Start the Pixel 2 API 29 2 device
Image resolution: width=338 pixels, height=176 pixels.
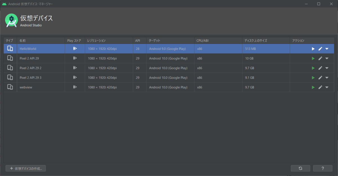pyautogui.click(x=313, y=68)
